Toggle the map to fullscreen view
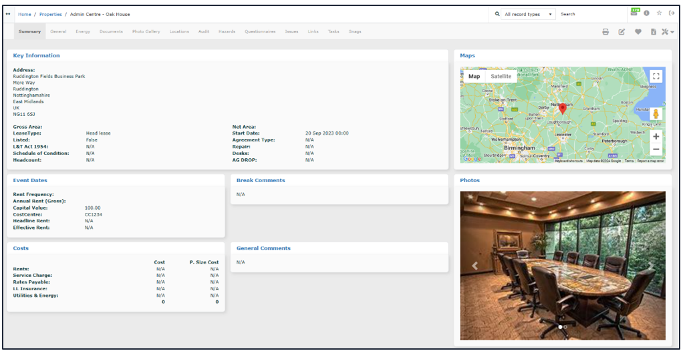The image size is (687, 357). pyautogui.click(x=656, y=76)
